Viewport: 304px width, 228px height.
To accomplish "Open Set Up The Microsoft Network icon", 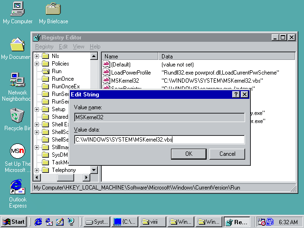I will tap(18, 151).
